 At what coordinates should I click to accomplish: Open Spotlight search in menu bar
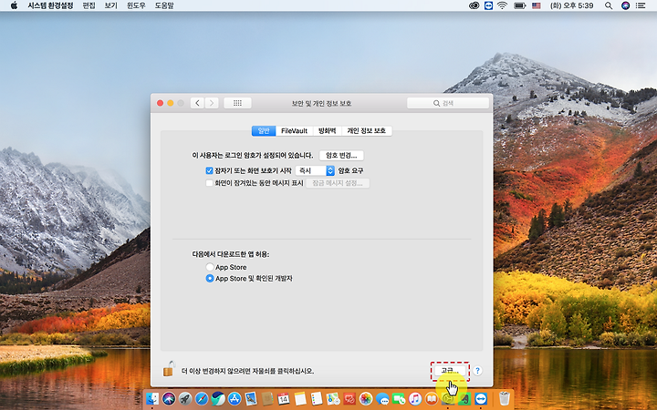click(609, 5)
